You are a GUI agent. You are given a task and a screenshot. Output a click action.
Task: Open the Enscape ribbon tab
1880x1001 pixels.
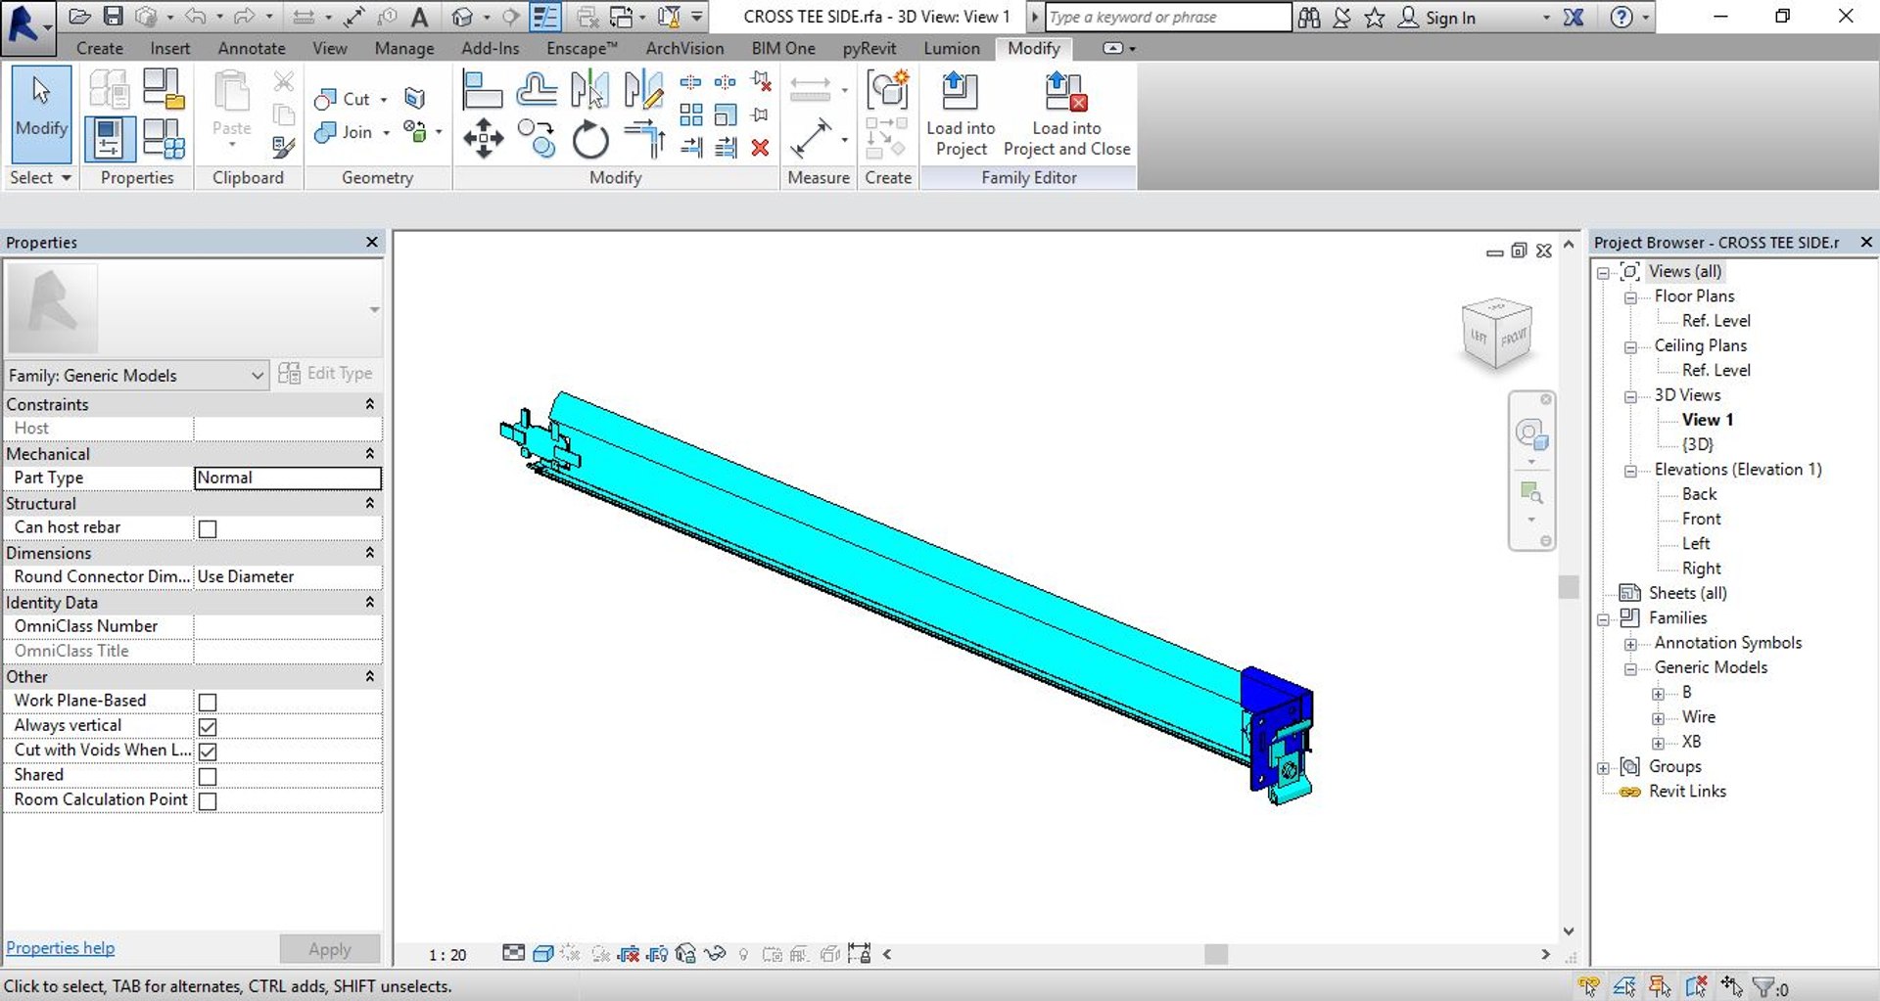coord(582,48)
